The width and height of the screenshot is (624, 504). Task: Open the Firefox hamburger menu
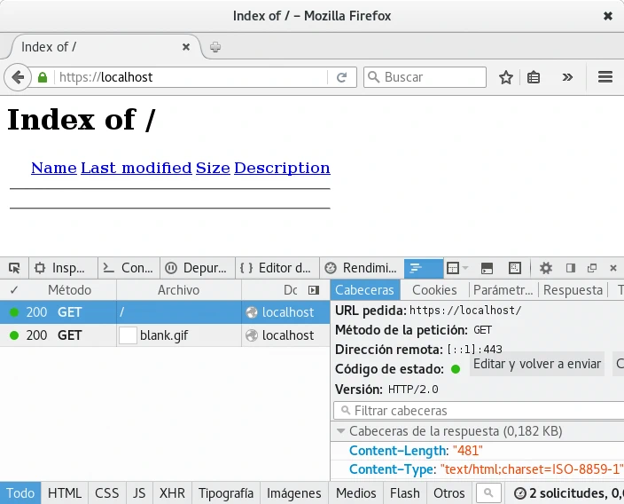tap(605, 77)
